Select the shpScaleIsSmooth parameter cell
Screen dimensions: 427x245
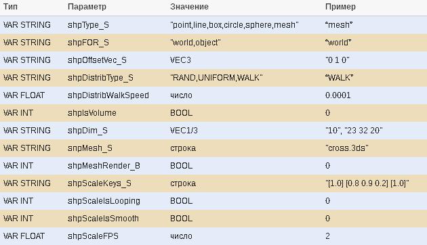pos(103,219)
